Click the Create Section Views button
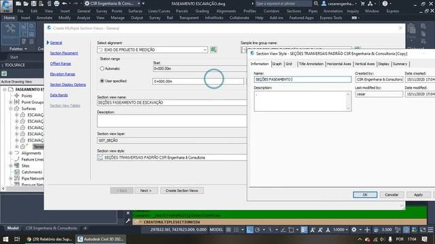This screenshot has height=244, width=435. (x=181, y=190)
